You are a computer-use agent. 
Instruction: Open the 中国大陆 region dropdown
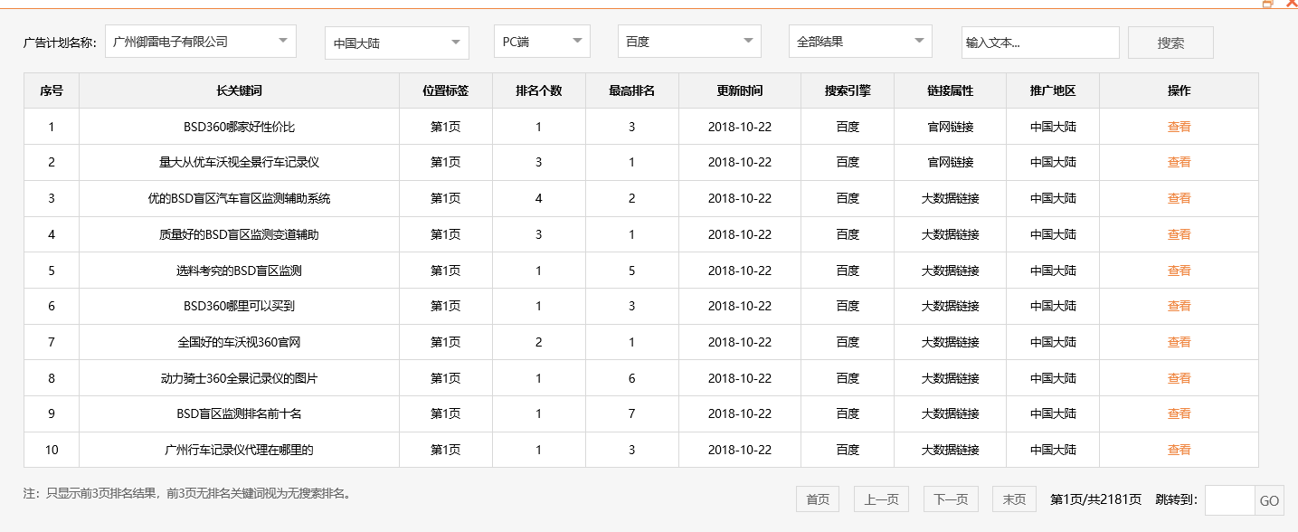[x=396, y=41]
